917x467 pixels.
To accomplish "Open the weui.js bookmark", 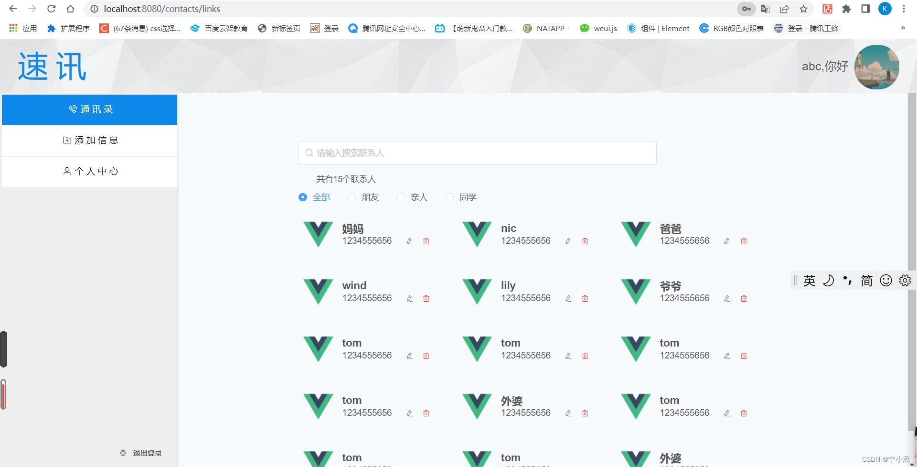I will pos(598,28).
